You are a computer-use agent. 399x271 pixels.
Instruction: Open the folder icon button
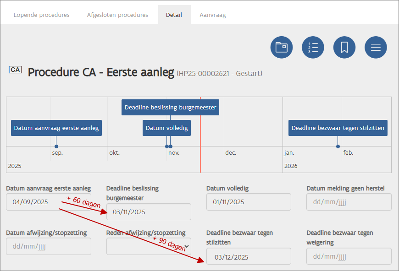click(x=282, y=47)
